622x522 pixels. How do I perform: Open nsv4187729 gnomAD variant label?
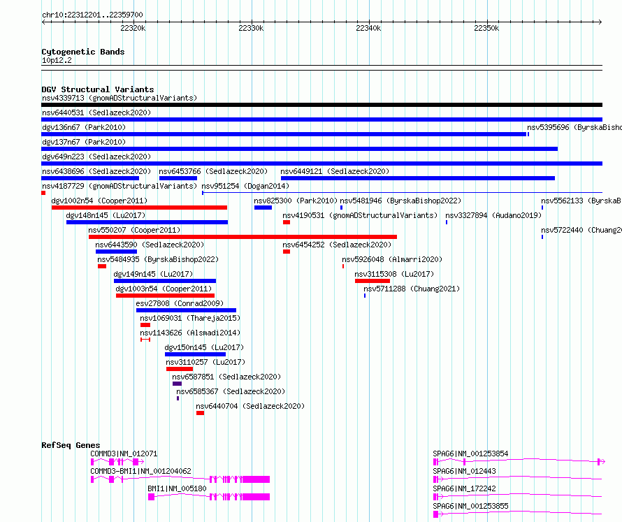(x=120, y=186)
